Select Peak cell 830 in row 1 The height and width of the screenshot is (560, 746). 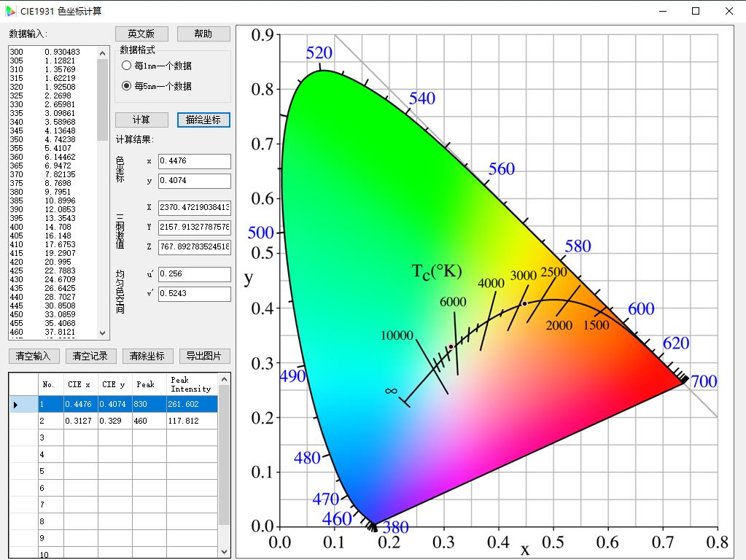pos(149,405)
